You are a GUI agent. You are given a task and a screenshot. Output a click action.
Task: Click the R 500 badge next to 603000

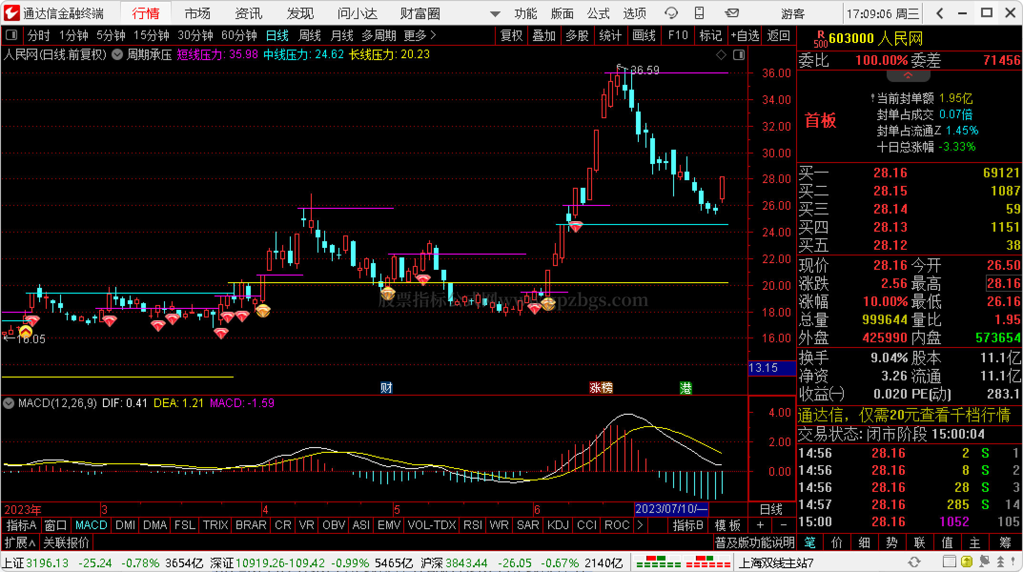[820, 39]
